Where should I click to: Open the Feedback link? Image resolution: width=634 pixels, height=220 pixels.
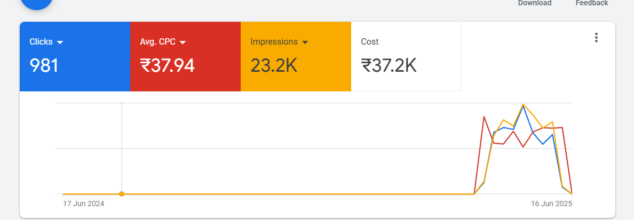(x=591, y=3)
